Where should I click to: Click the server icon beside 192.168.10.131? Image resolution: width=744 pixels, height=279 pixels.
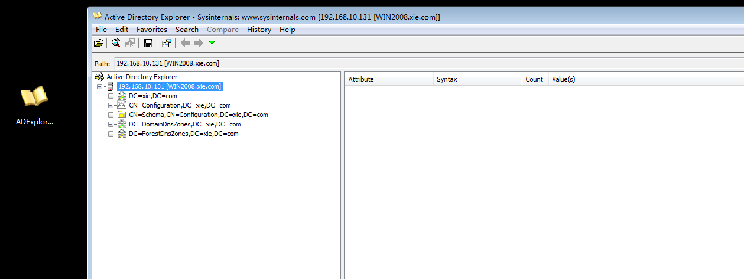click(x=111, y=86)
